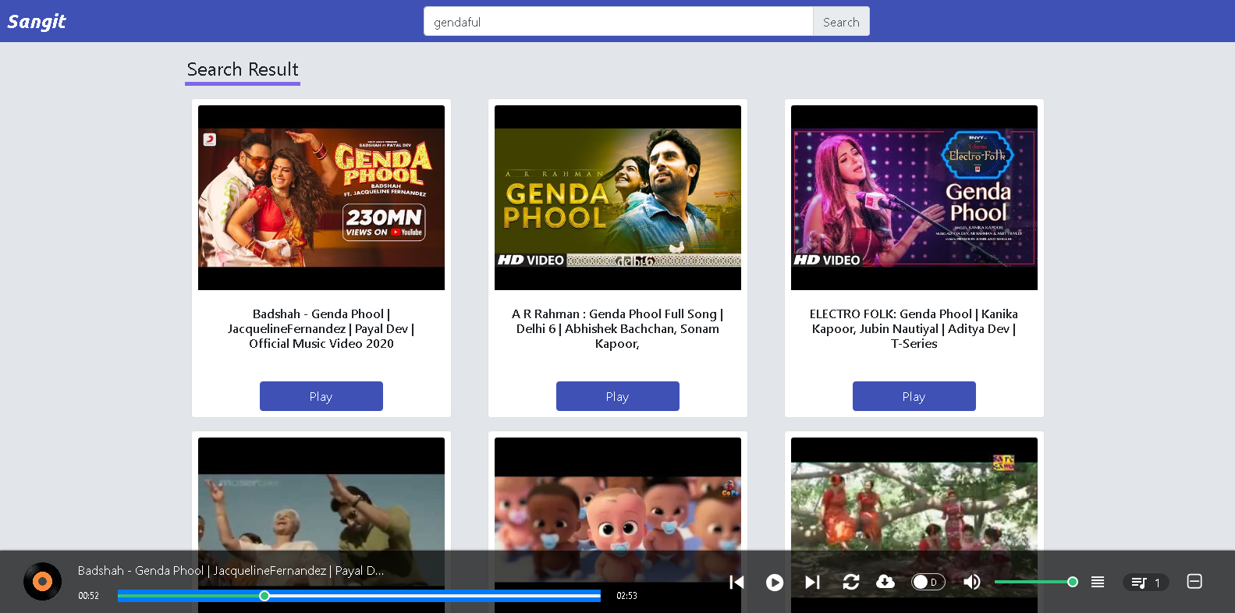The width and height of the screenshot is (1235, 613).
Task: Play Badshah - Genda Phool
Action: pos(321,396)
